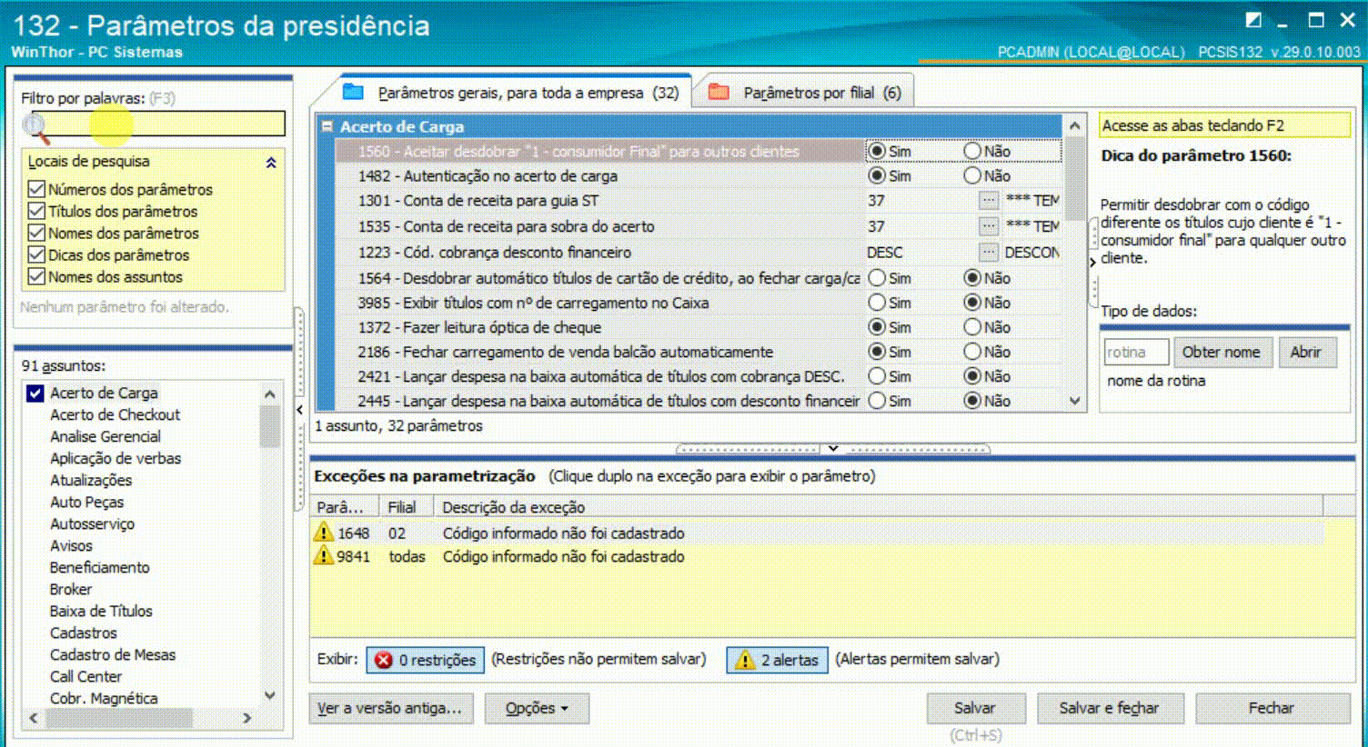Toggle the 0 restrições filter
1368x747 pixels.
point(425,660)
